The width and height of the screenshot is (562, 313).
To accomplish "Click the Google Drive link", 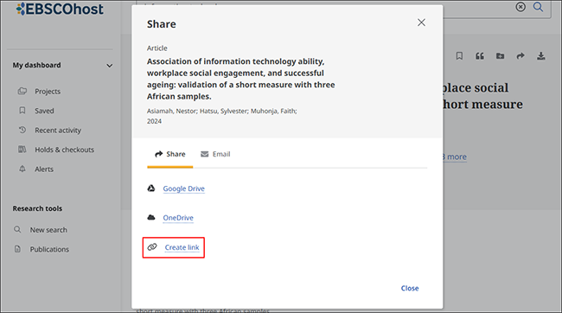I will pos(183,188).
